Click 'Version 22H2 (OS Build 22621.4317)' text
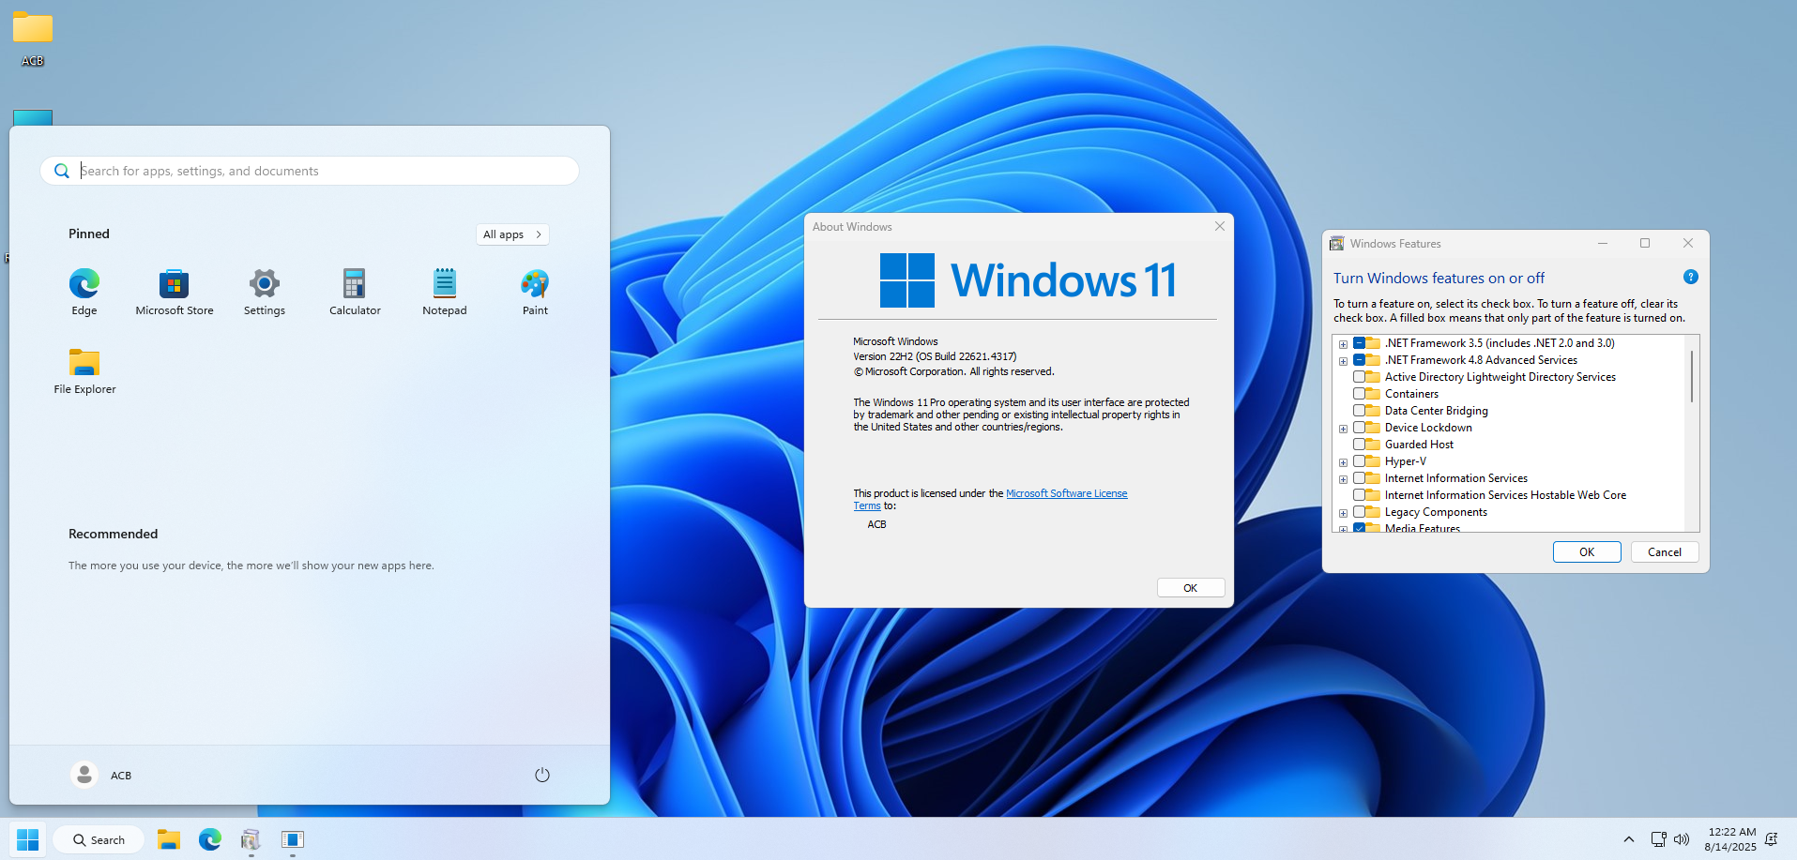The width and height of the screenshot is (1797, 860). click(935, 356)
